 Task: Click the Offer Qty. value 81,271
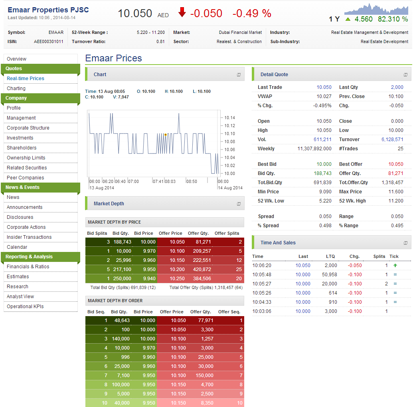pyautogui.click(x=395, y=174)
